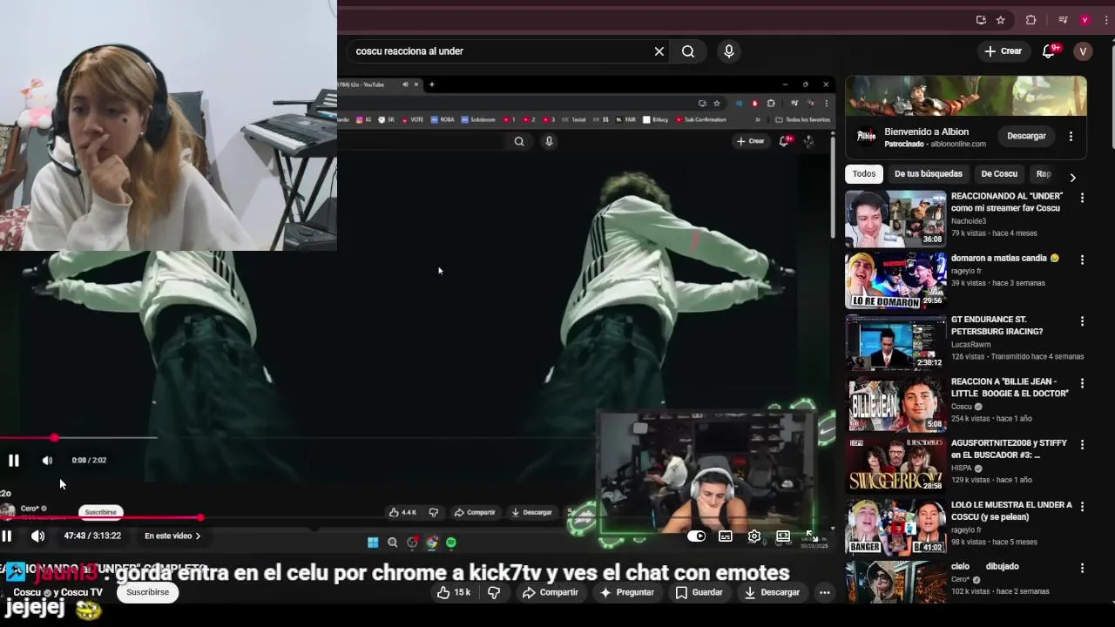Mute inner video volume icon
The width and height of the screenshot is (1115, 627).
coord(47,461)
